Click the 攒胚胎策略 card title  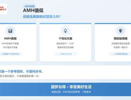121,38
